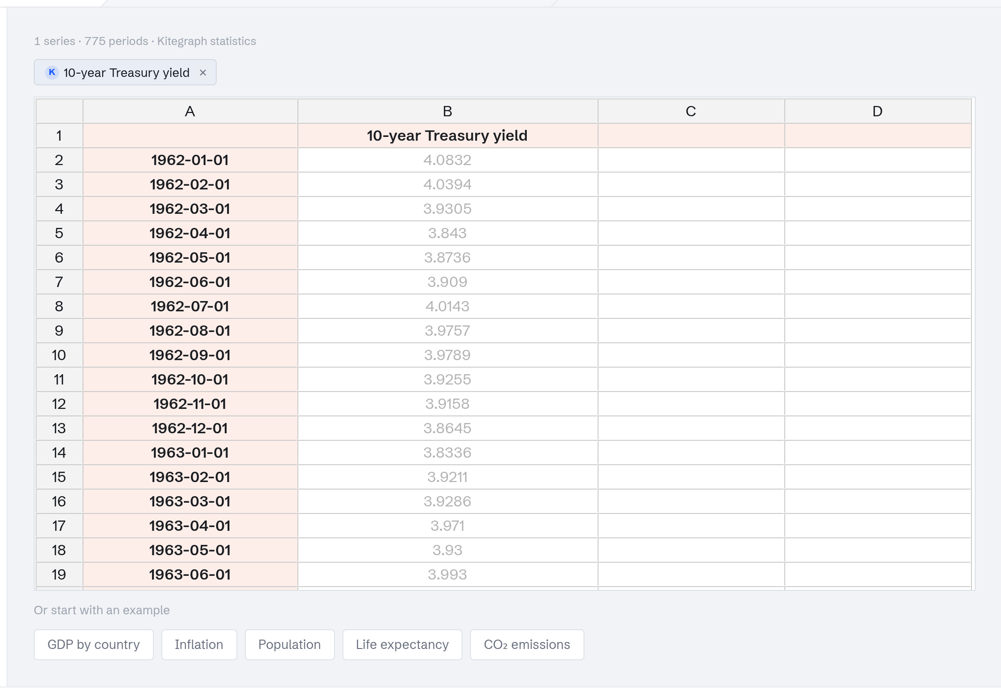Click the 10-year Treasury yield chip label
1001x694 pixels.
[x=127, y=73]
